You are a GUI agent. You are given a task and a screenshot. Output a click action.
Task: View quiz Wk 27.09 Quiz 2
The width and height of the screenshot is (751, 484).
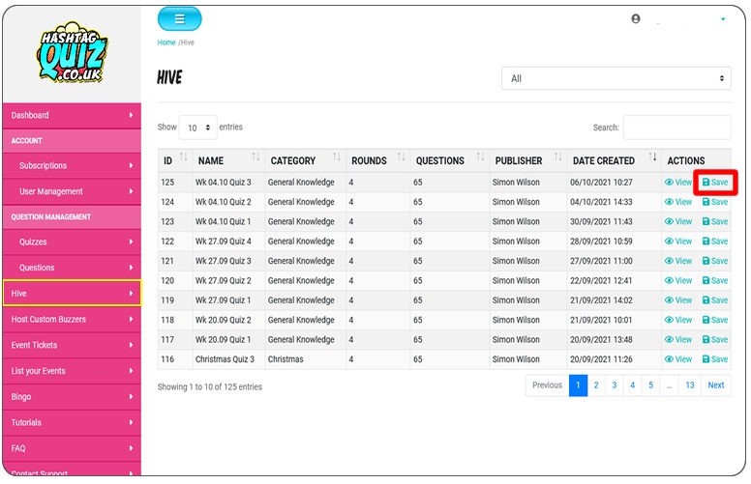point(678,280)
